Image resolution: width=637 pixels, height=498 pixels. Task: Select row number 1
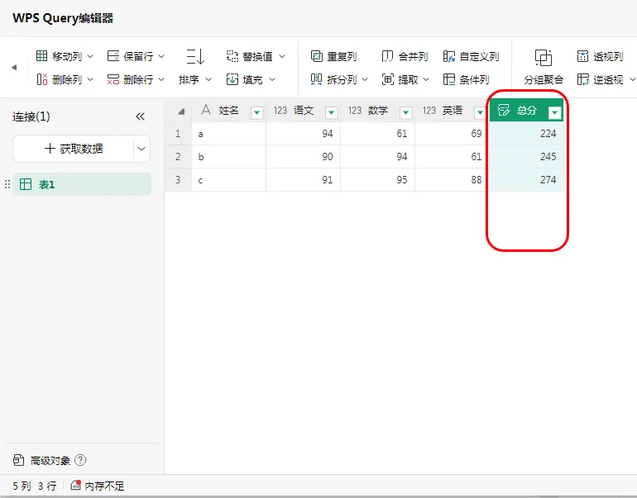(x=178, y=134)
